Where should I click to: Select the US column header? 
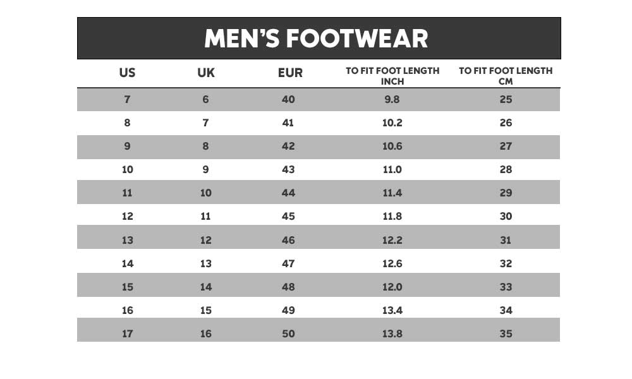coord(127,73)
